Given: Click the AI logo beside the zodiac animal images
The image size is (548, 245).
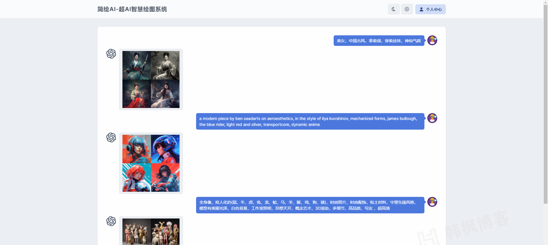Looking at the screenshot, I should tap(111, 221).
